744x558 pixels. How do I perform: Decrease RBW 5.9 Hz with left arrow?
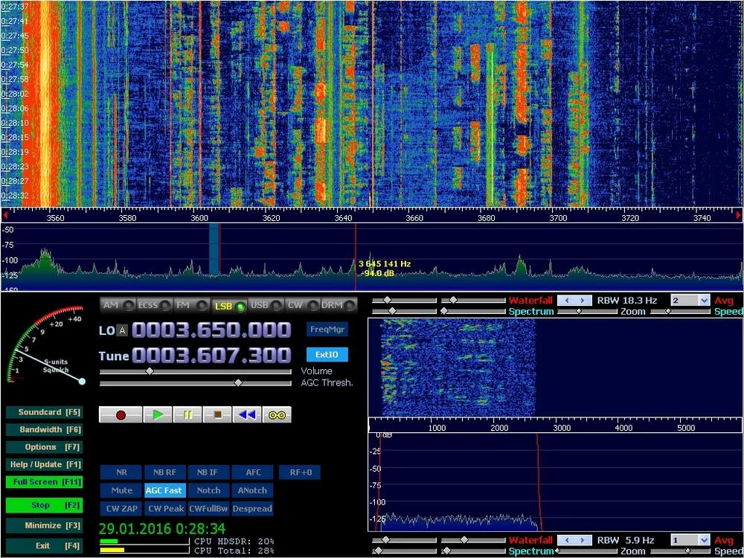(566, 540)
